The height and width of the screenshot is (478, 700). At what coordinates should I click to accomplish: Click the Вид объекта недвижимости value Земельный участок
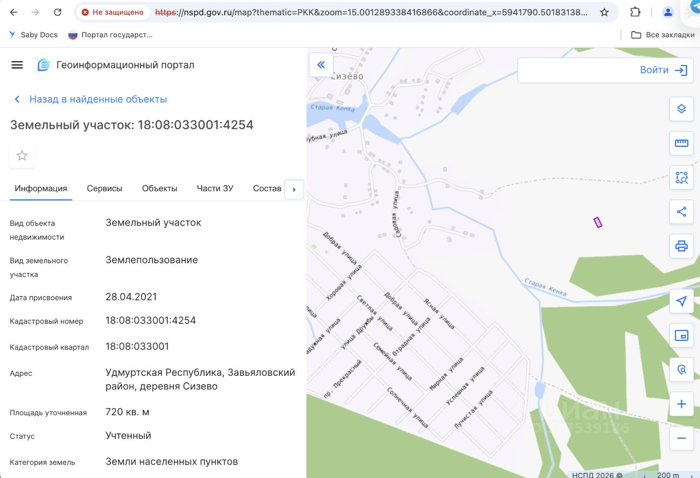(x=154, y=223)
